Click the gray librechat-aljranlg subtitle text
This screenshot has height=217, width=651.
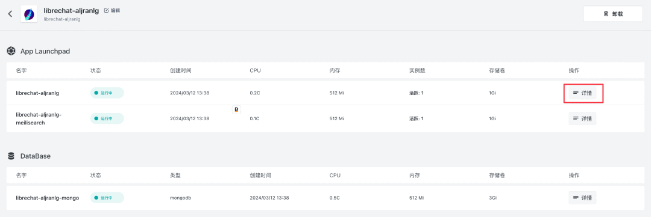[x=62, y=19]
